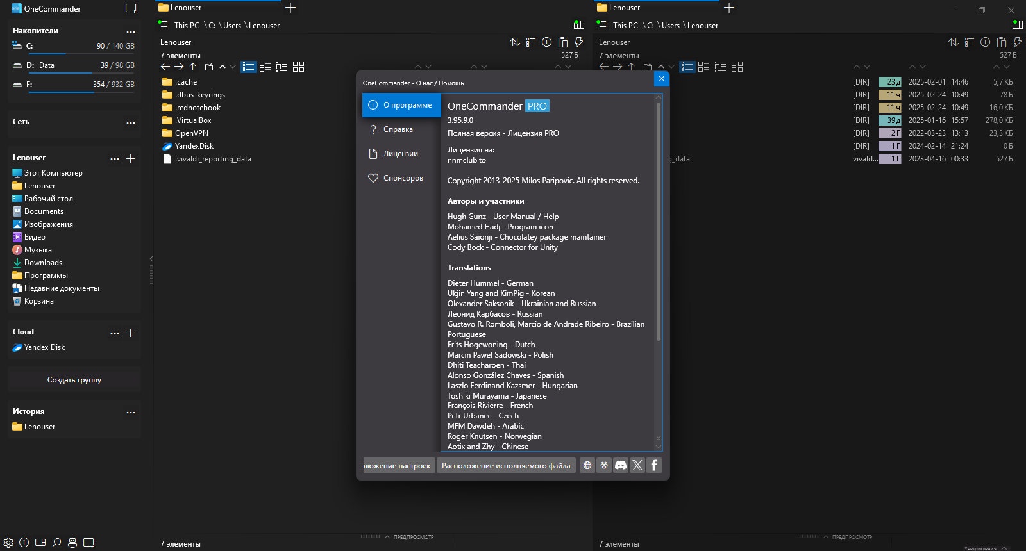The width and height of the screenshot is (1026, 551).
Task: Open the Лицензии tab in dialog
Action: coord(401,154)
